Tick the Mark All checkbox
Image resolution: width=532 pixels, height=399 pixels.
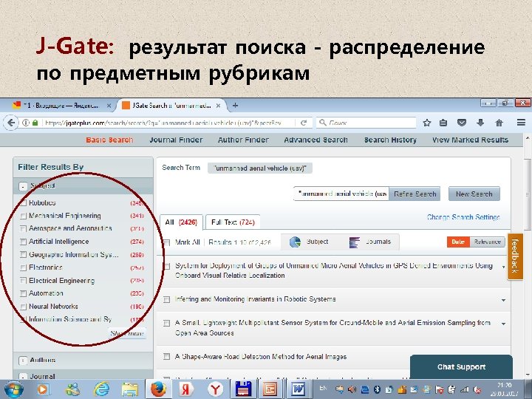coord(166,242)
